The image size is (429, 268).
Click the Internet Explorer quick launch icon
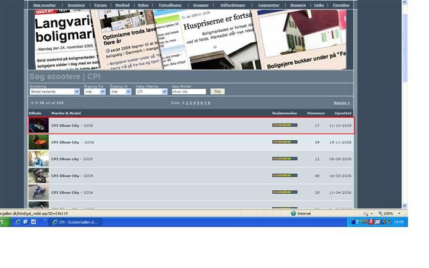click(18, 222)
